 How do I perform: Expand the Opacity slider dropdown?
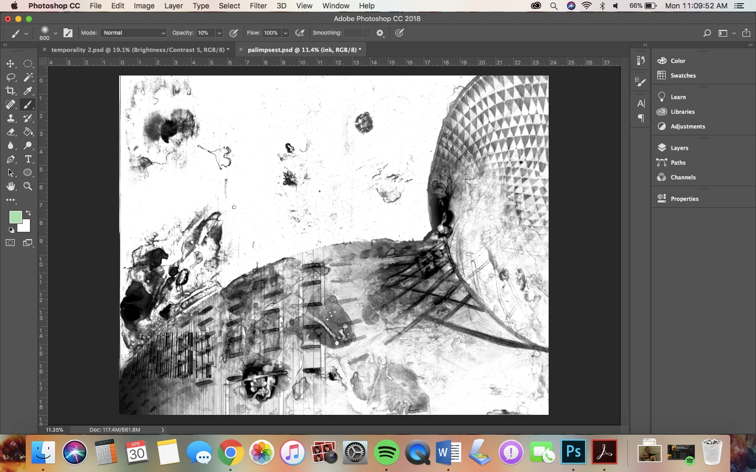[x=219, y=33]
